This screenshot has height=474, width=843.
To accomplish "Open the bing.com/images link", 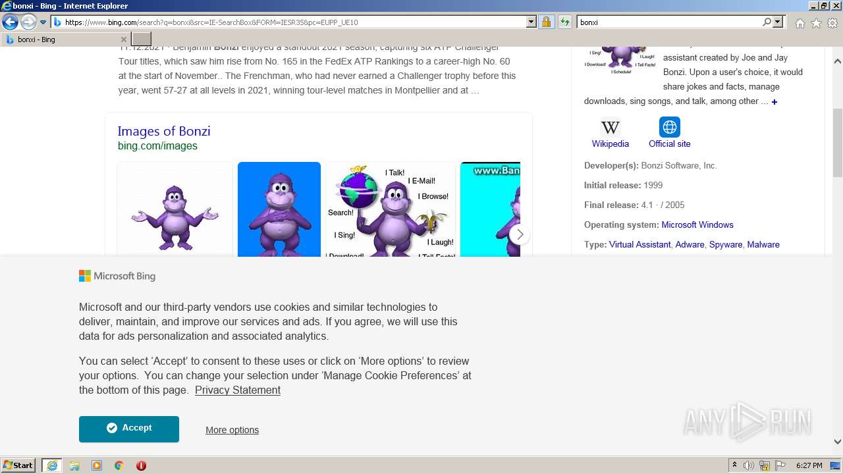I will [x=157, y=146].
